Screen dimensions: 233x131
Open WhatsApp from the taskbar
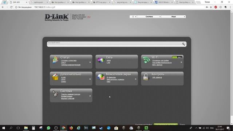point(48,128)
